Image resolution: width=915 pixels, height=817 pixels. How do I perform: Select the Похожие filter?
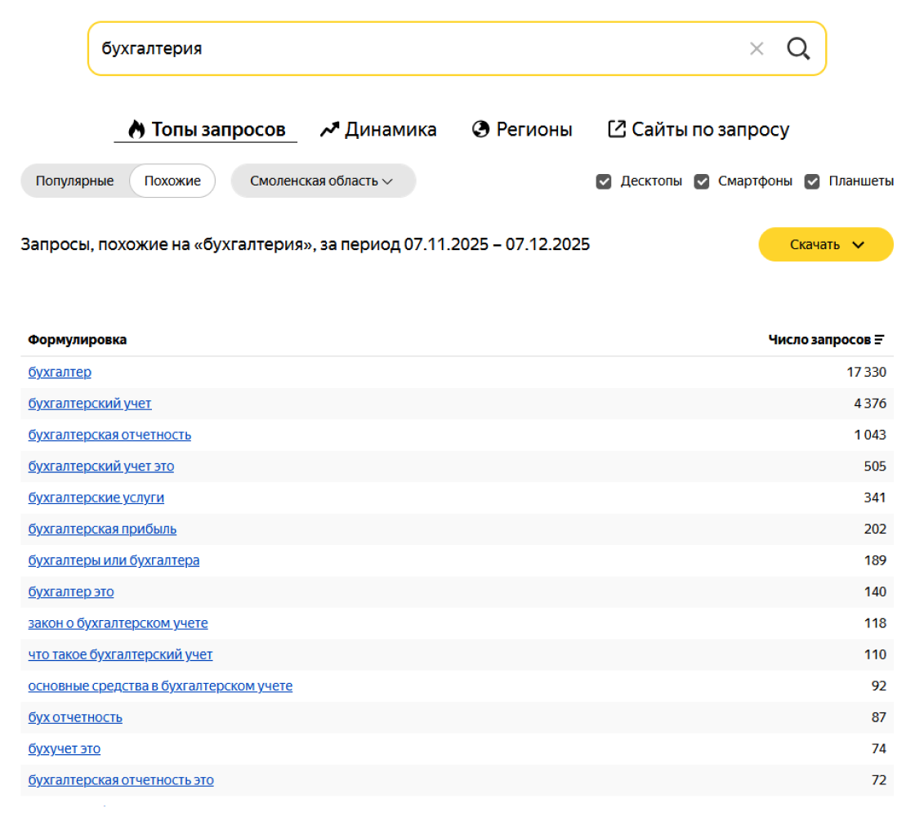(172, 181)
